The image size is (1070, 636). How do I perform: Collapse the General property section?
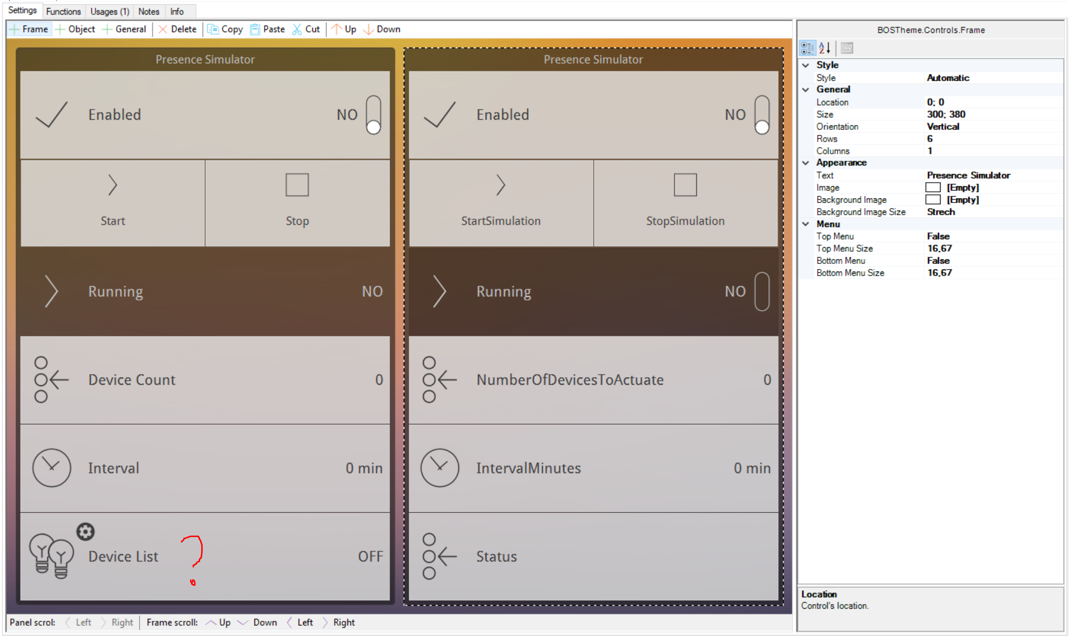tap(806, 90)
